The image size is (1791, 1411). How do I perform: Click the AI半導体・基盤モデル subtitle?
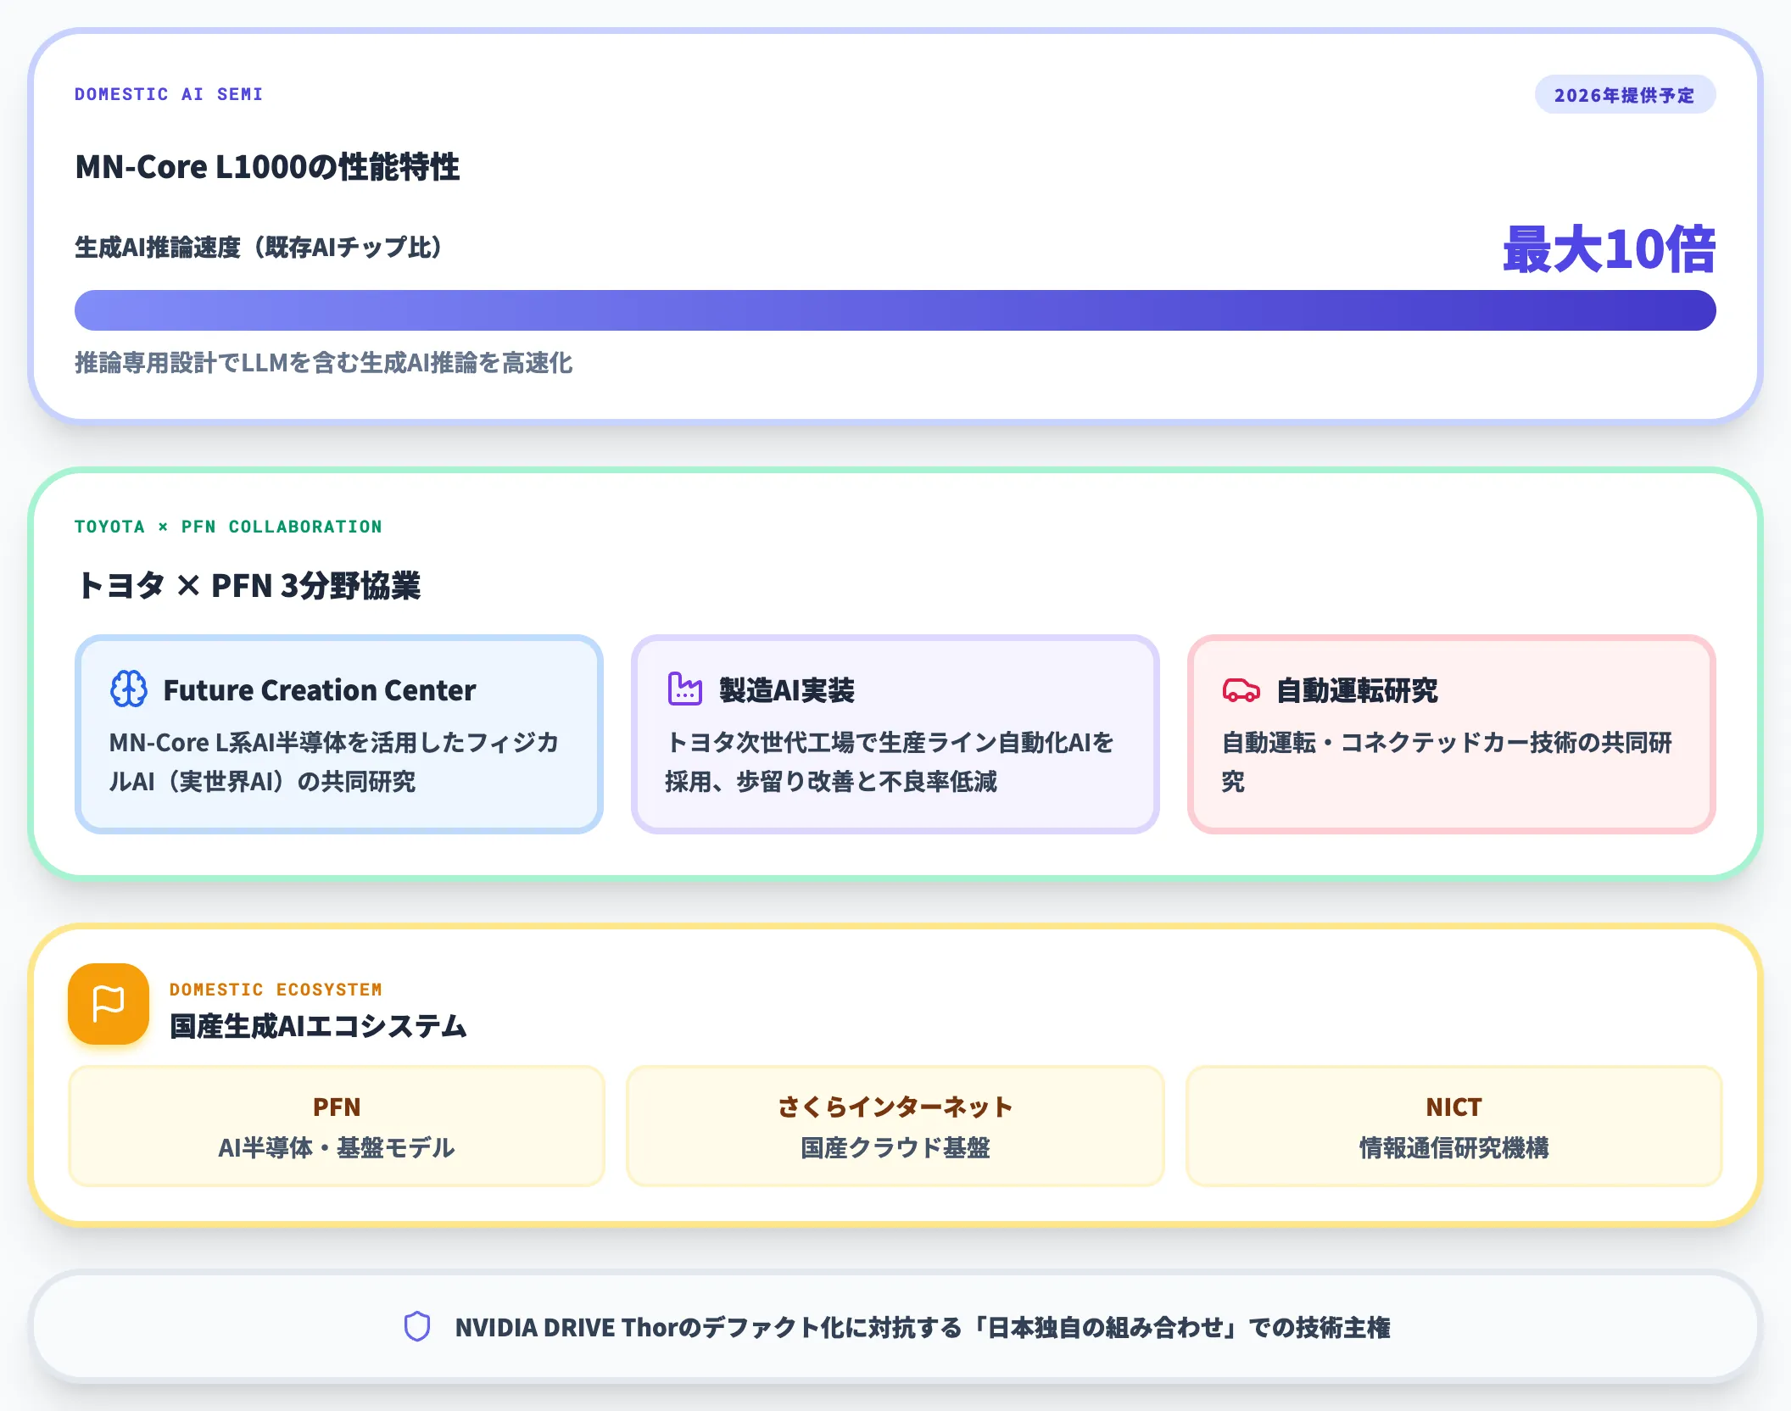point(337,1147)
